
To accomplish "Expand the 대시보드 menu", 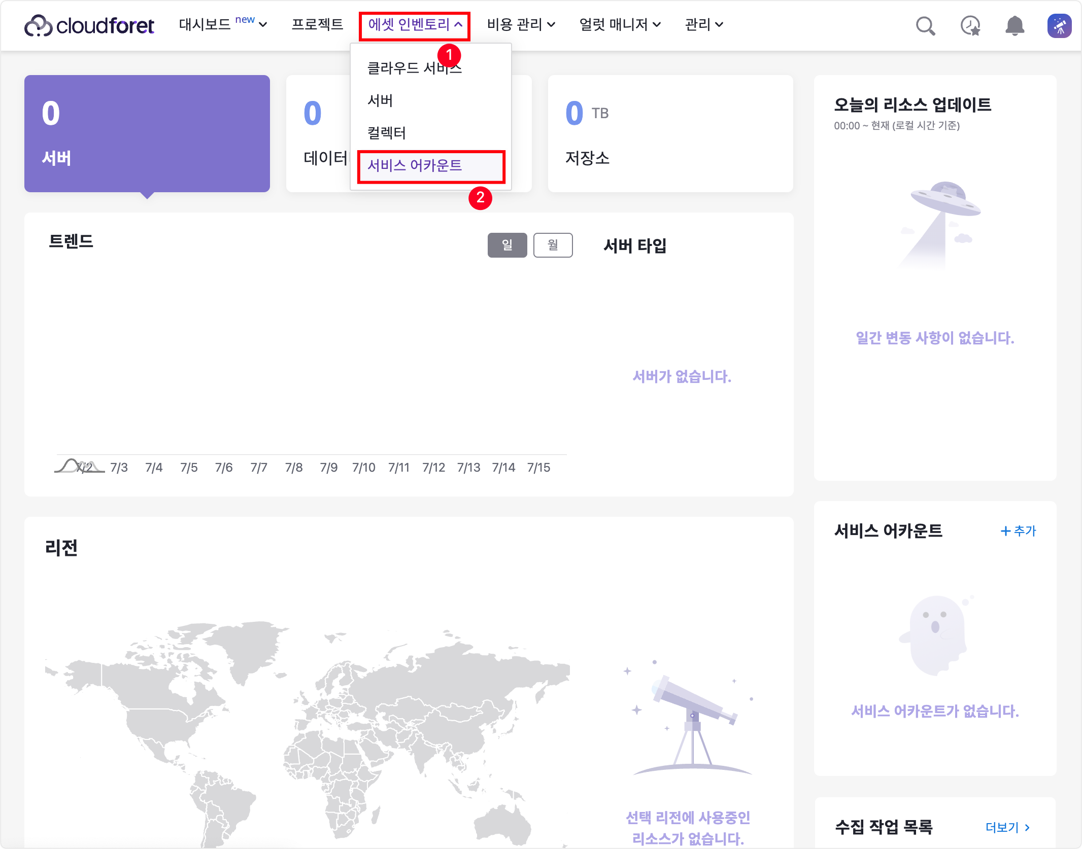I will pyautogui.click(x=223, y=24).
